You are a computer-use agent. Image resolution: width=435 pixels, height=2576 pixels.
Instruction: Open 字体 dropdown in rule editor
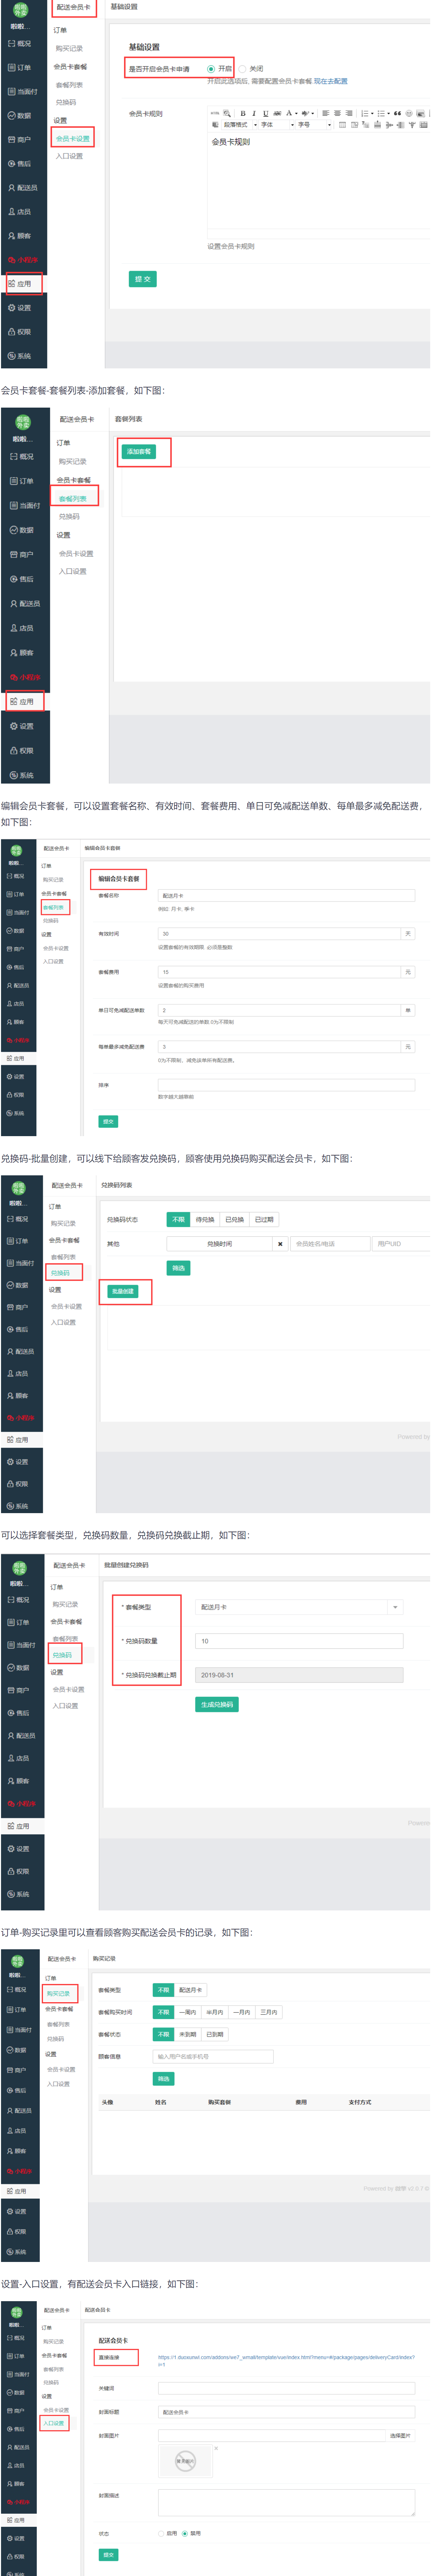tap(277, 125)
